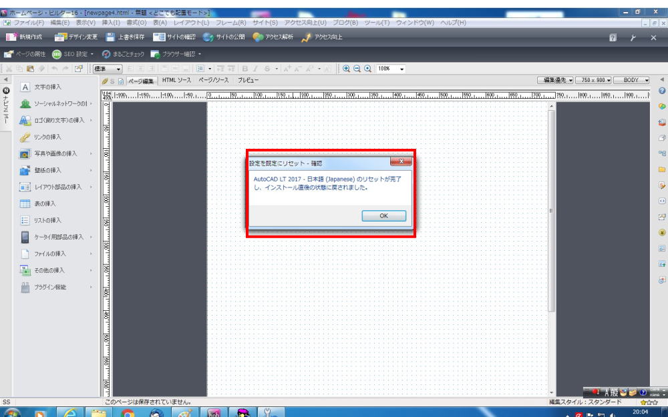Click サイトの確認 toolbar button

click(174, 37)
